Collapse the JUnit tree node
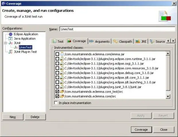The image size is (178, 137). click(x=5, y=43)
